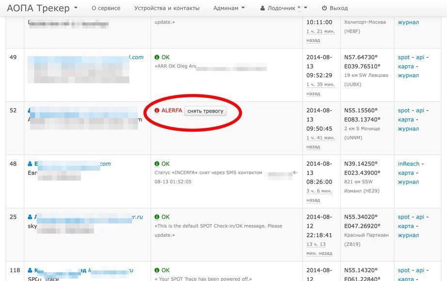Open карта link for the ALERFA row
The height and width of the screenshot is (281, 447).
[x=406, y=120]
